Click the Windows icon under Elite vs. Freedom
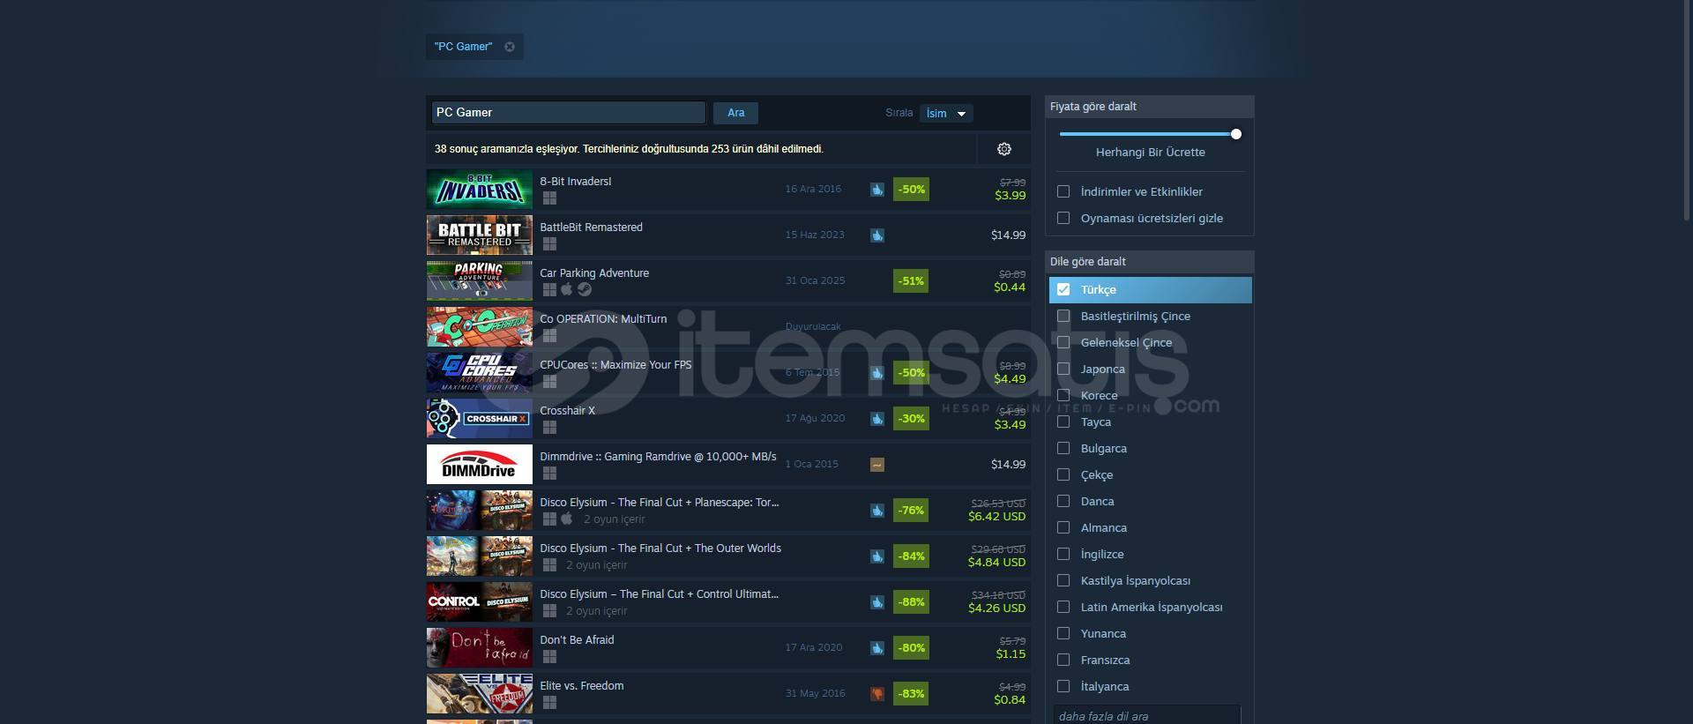This screenshot has width=1693, height=724. pos(549,703)
